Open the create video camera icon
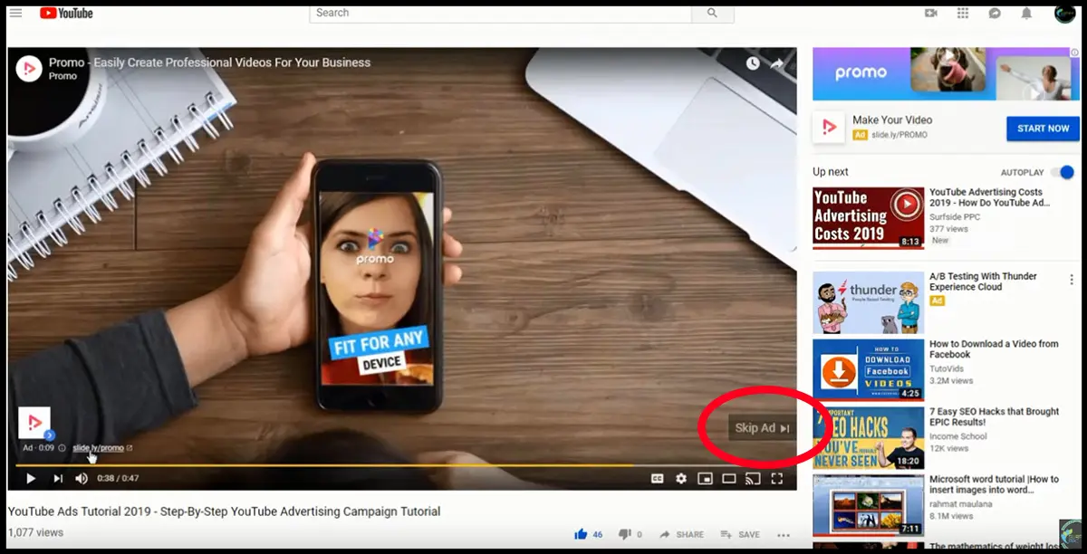1087x554 pixels. point(930,13)
